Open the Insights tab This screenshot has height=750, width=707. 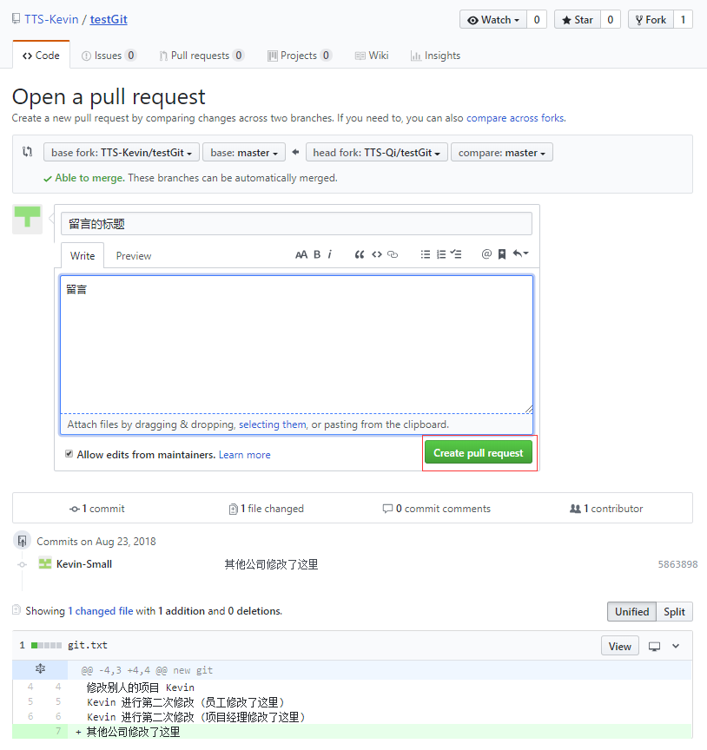pos(435,56)
